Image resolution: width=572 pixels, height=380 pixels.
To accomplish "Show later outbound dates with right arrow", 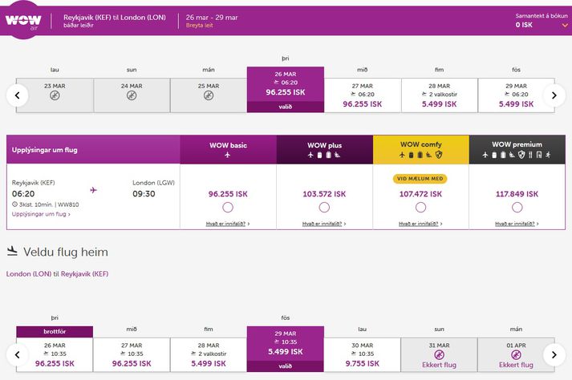I will 554,95.
